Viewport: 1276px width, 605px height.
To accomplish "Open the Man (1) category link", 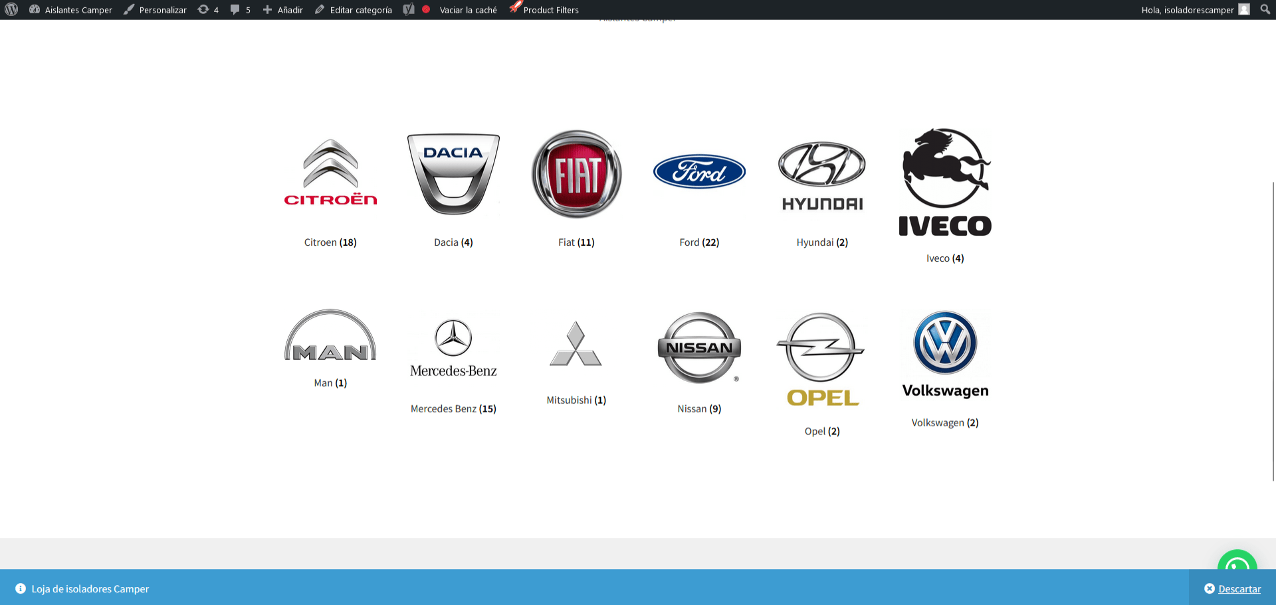I will click(330, 383).
